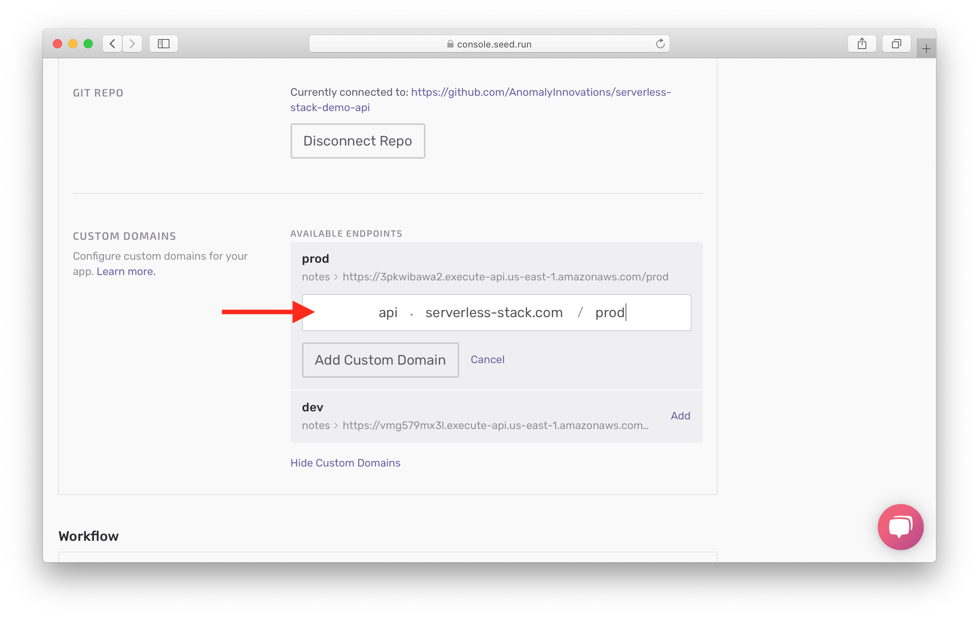
Task: Click the Learn more link
Action: click(126, 272)
